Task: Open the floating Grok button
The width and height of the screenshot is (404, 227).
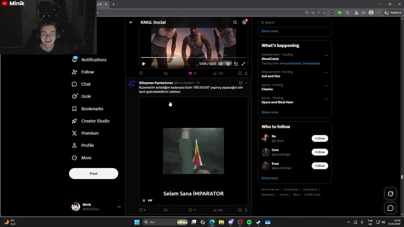Action: point(390,194)
